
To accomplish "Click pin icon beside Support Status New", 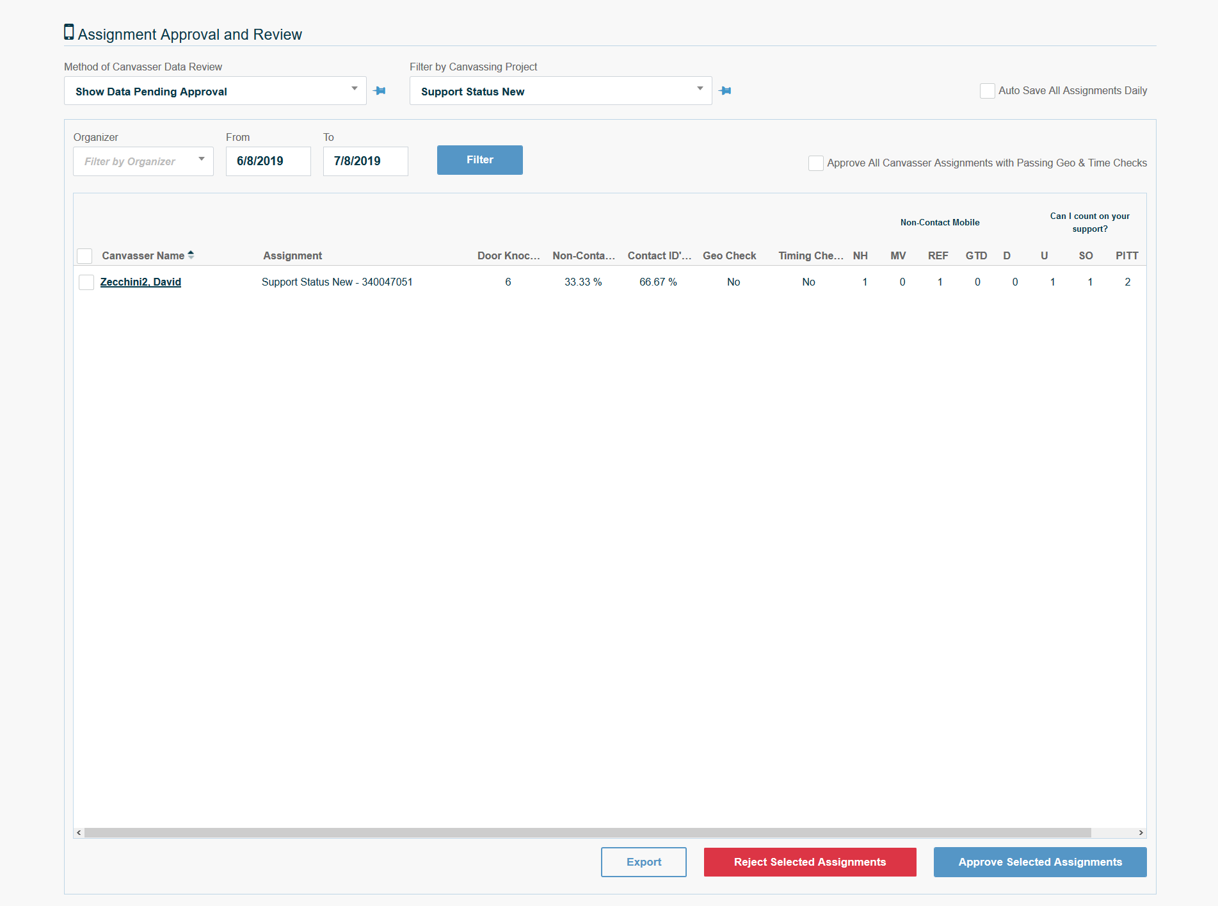I will (725, 91).
